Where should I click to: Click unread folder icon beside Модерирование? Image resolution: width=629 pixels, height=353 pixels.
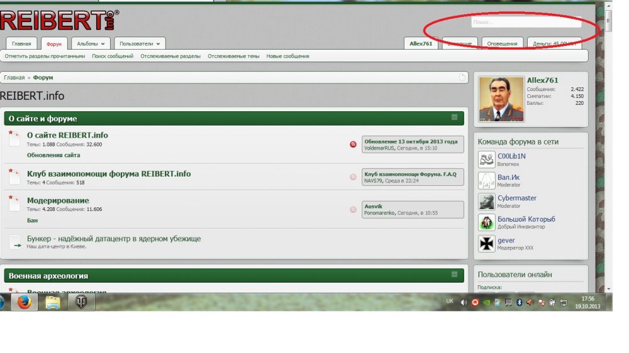(14, 203)
